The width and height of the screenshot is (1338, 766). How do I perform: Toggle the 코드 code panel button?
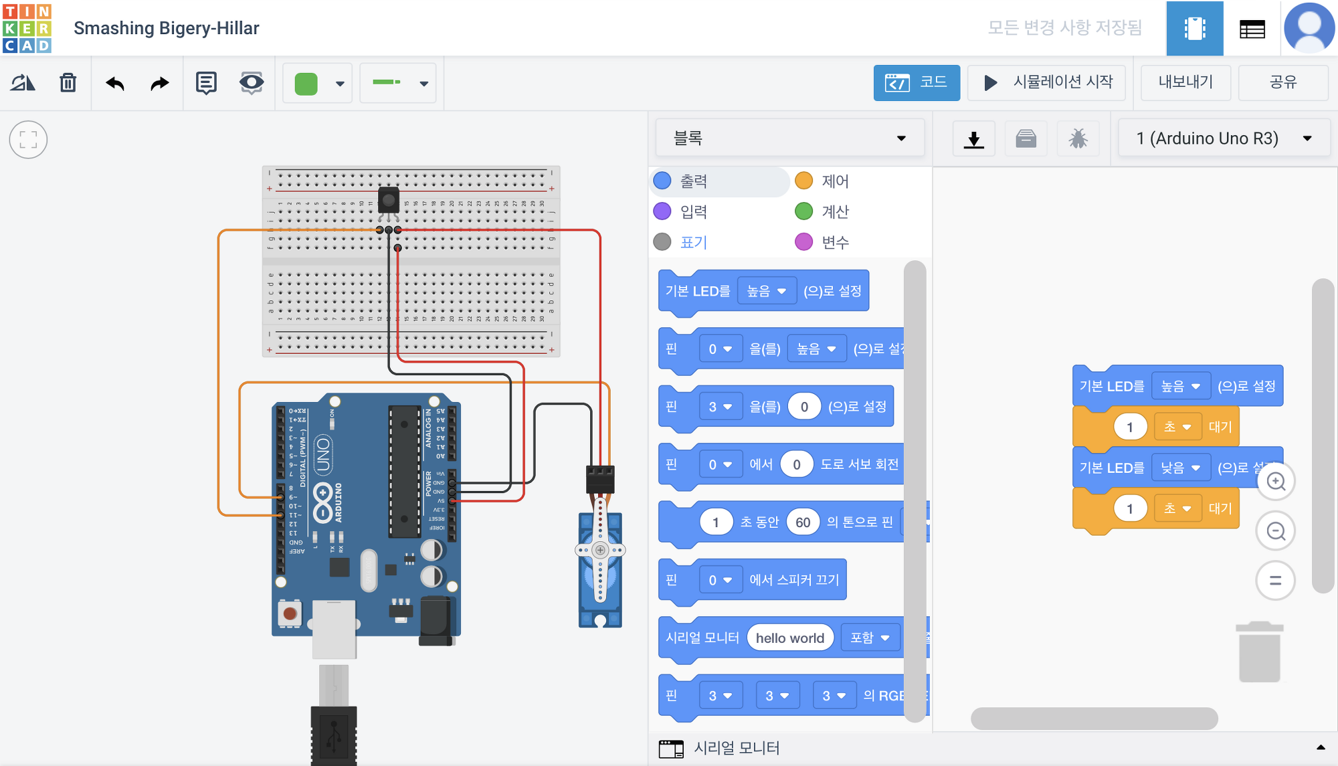pyautogui.click(x=917, y=82)
